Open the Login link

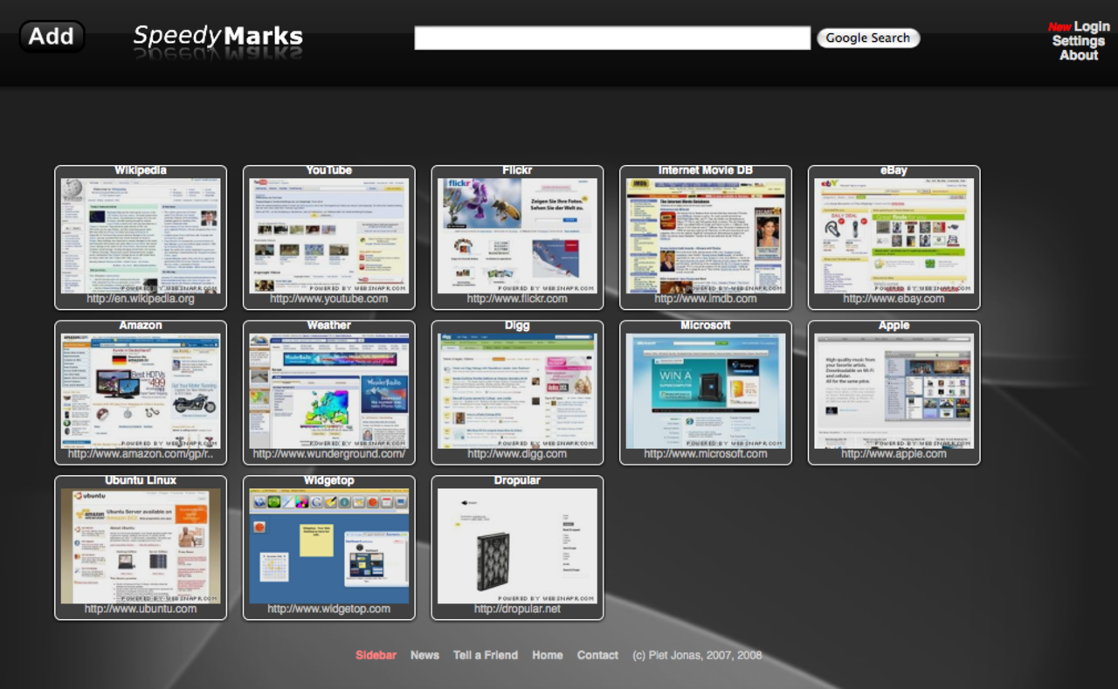(x=1091, y=26)
